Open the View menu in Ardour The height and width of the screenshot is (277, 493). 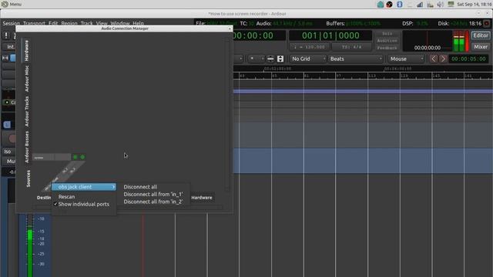click(101, 23)
